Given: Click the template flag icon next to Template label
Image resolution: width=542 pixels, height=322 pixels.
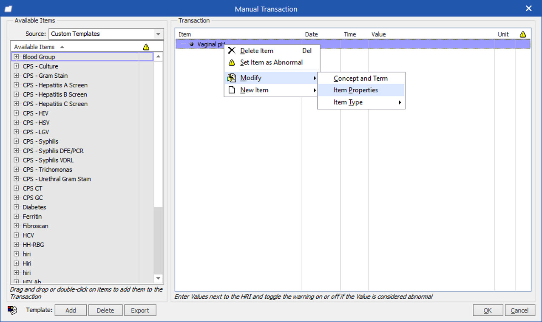Looking at the screenshot, I should pyautogui.click(x=11, y=310).
